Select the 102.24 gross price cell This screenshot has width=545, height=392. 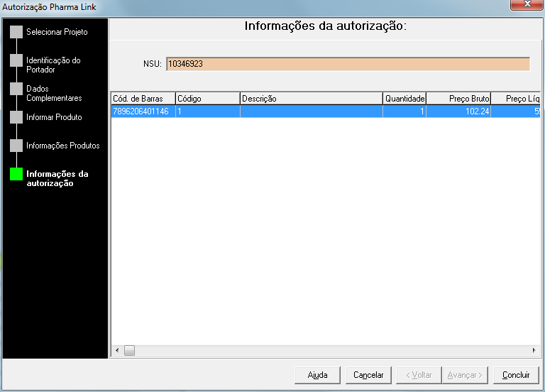(458, 111)
